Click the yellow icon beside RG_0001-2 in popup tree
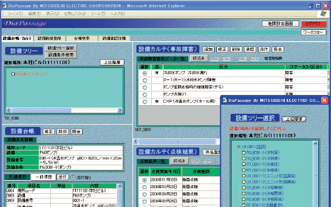 (244, 158)
